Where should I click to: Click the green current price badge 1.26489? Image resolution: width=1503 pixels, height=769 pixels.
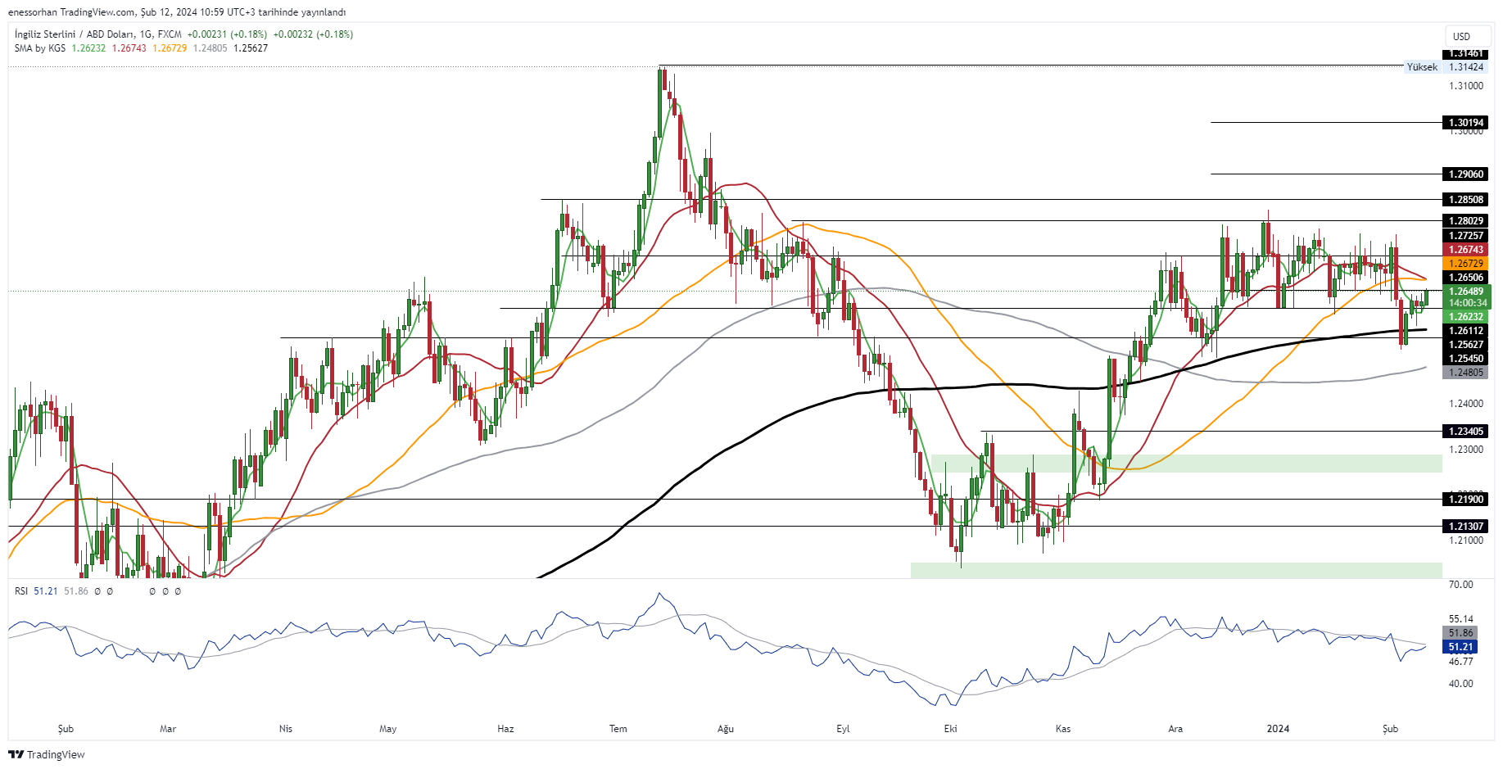1466,292
